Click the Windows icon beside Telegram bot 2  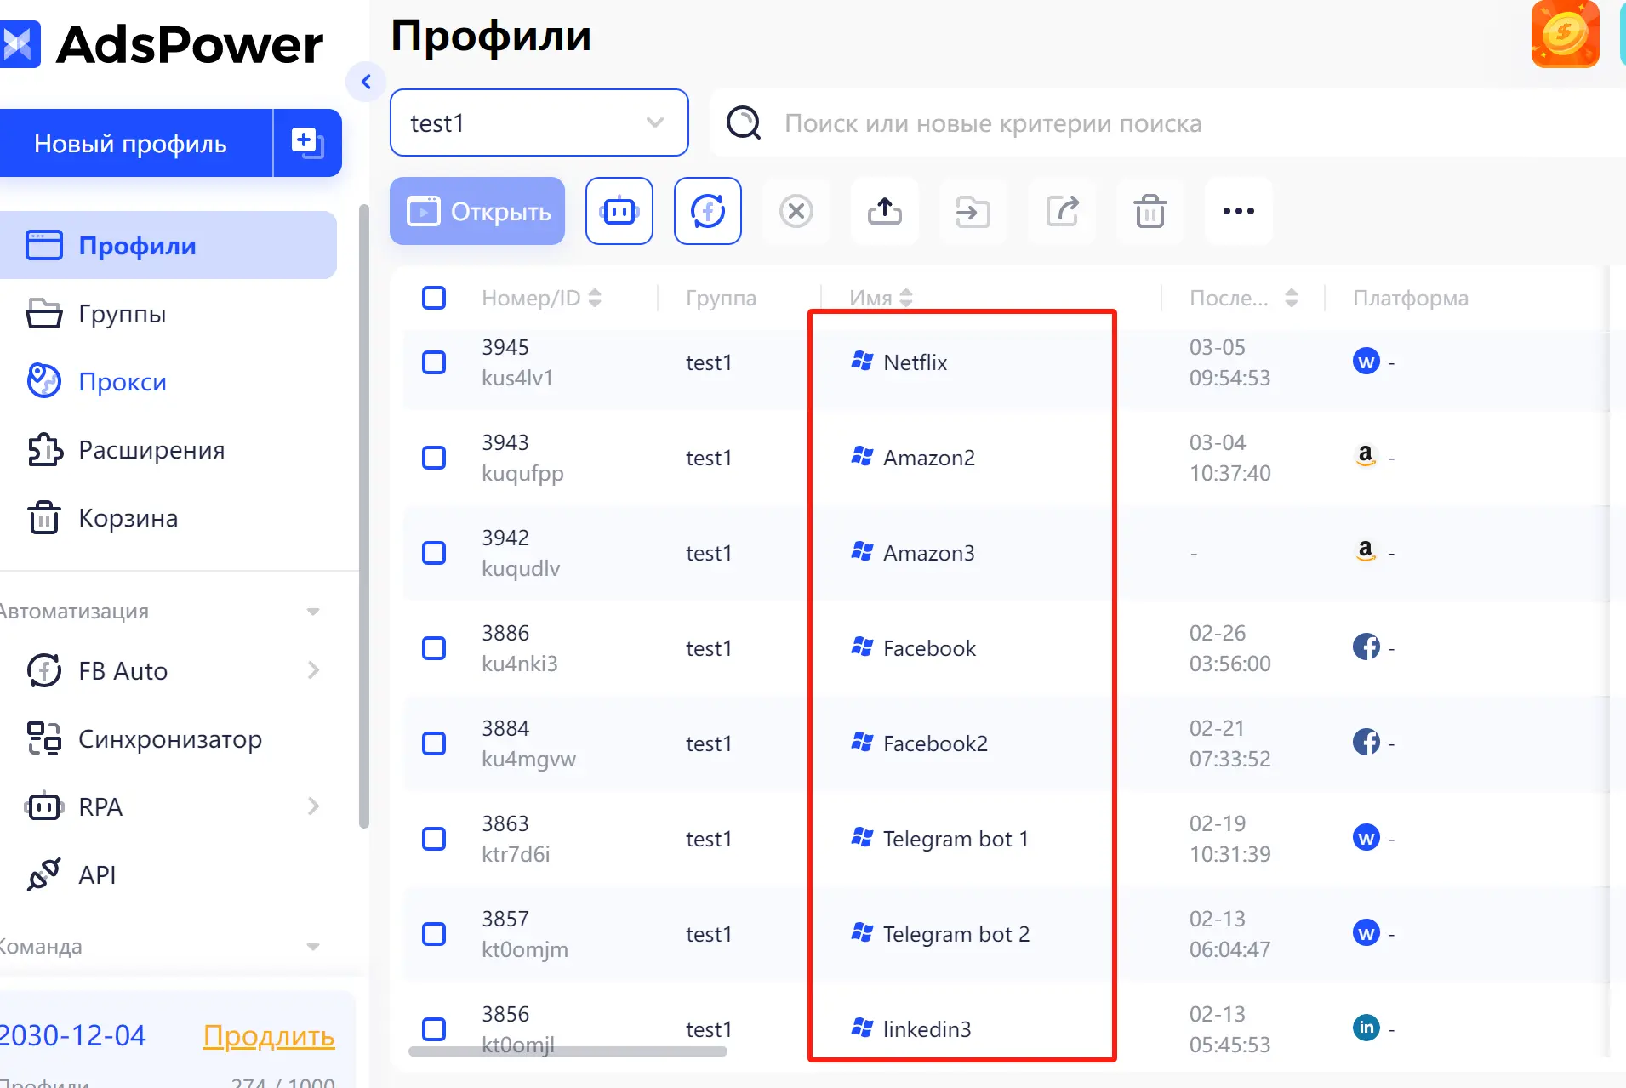pos(862,932)
